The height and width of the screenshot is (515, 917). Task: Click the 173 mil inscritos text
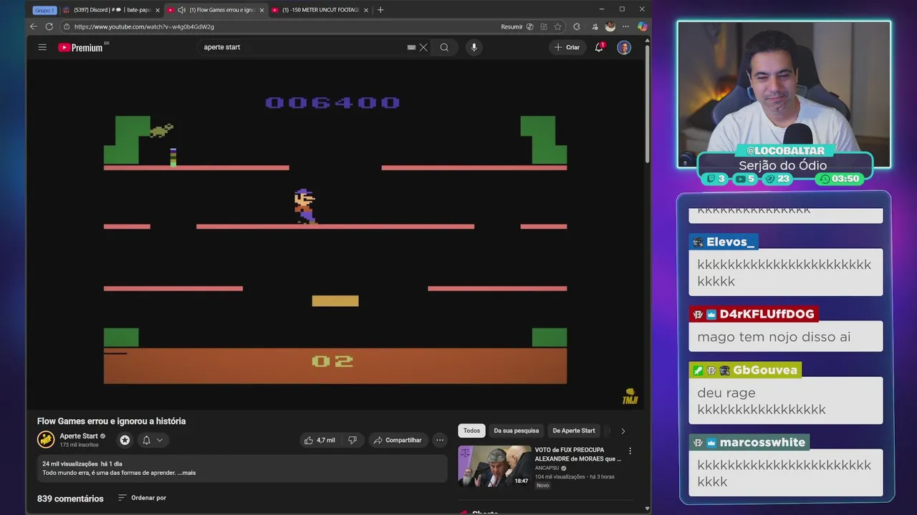tap(79, 445)
